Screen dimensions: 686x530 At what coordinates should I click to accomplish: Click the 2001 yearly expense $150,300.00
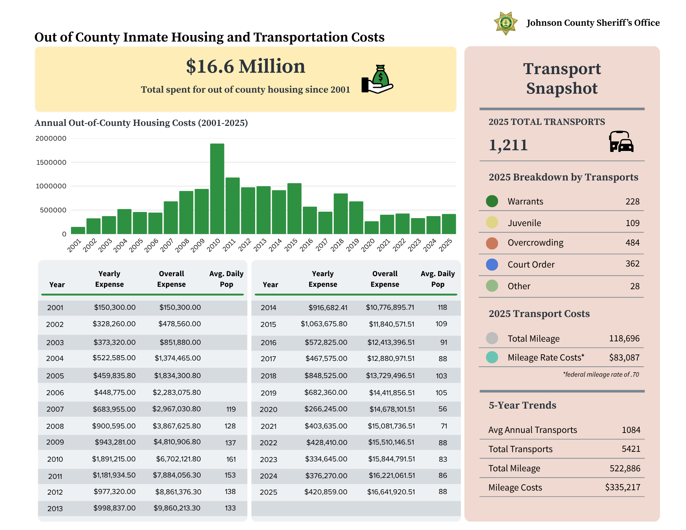115,307
